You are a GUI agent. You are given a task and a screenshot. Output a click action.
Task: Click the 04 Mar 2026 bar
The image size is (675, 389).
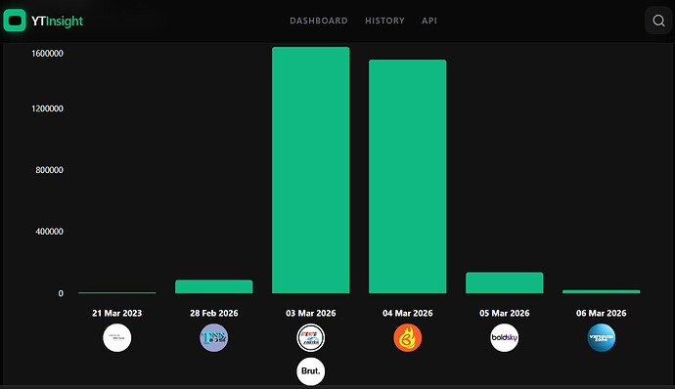pyautogui.click(x=408, y=177)
